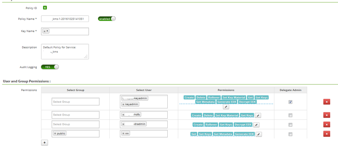Image resolution: width=338 pixels, height=149 pixels.
Task: Remove the keyadmin user tag
Action: pyautogui.click(x=123, y=104)
